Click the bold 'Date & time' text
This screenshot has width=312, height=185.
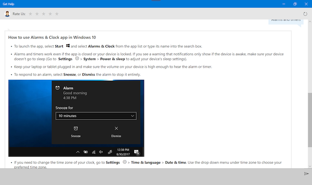175,162
